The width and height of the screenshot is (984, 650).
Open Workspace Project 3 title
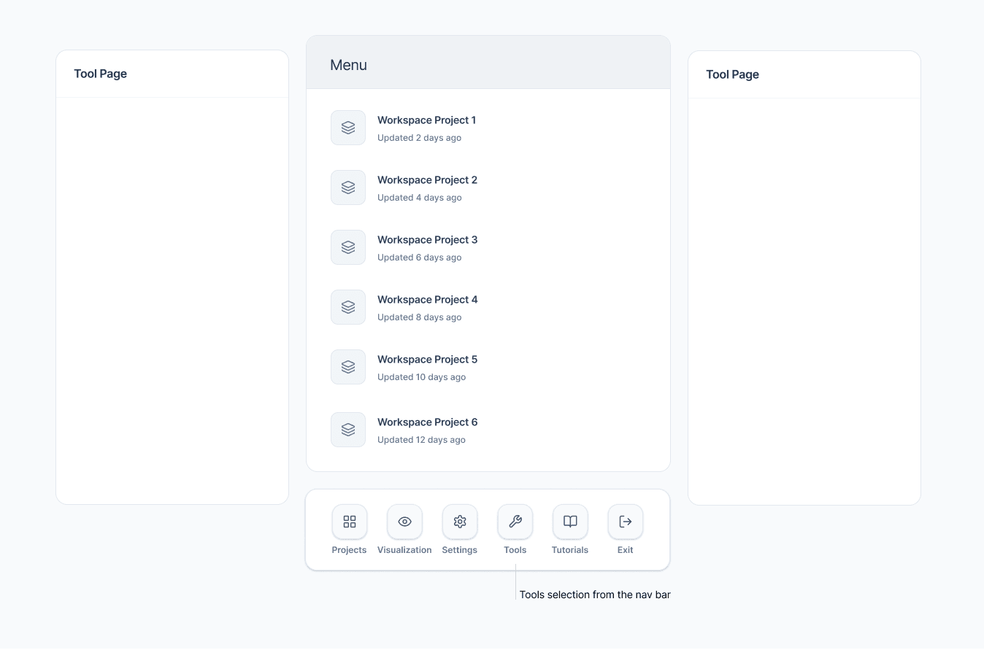tap(427, 240)
